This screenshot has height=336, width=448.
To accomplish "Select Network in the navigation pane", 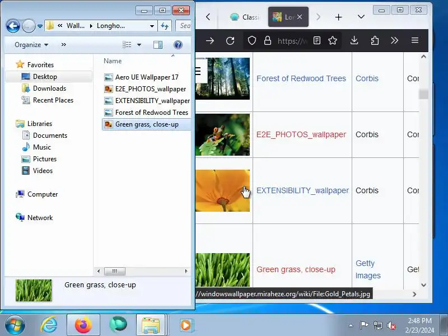I will 40,217.
